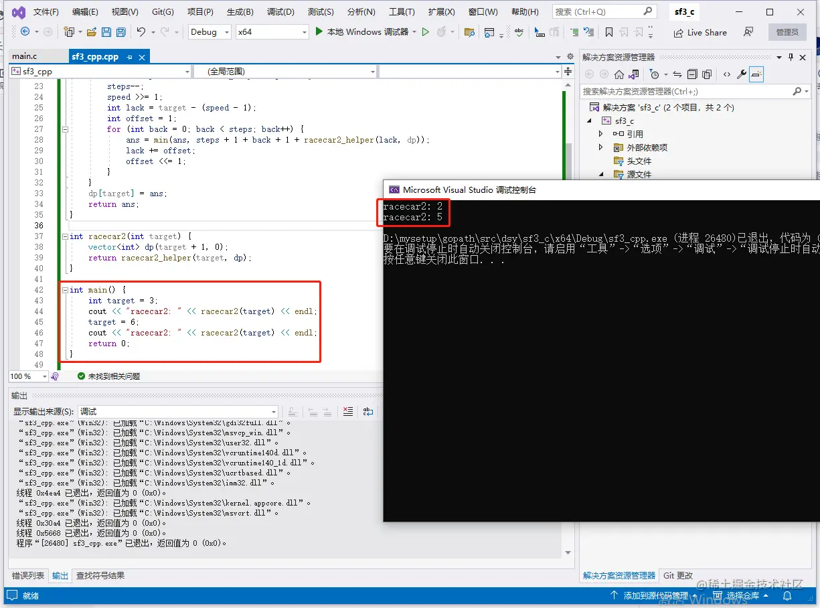Open the sf3_cpp project scope dropdown

(100, 71)
